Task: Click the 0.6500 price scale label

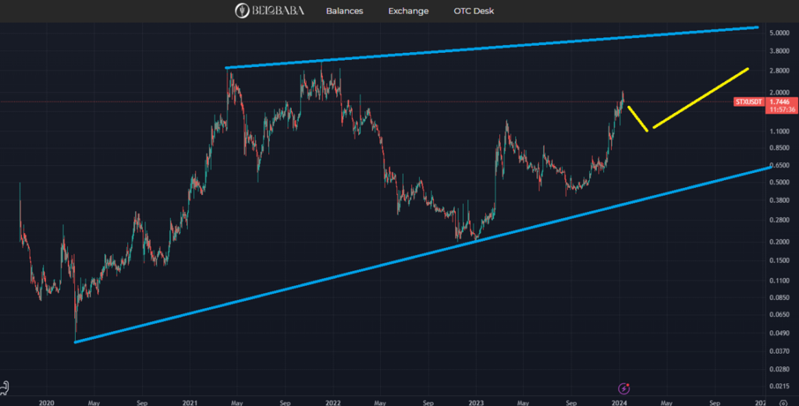Action: coord(780,165)
